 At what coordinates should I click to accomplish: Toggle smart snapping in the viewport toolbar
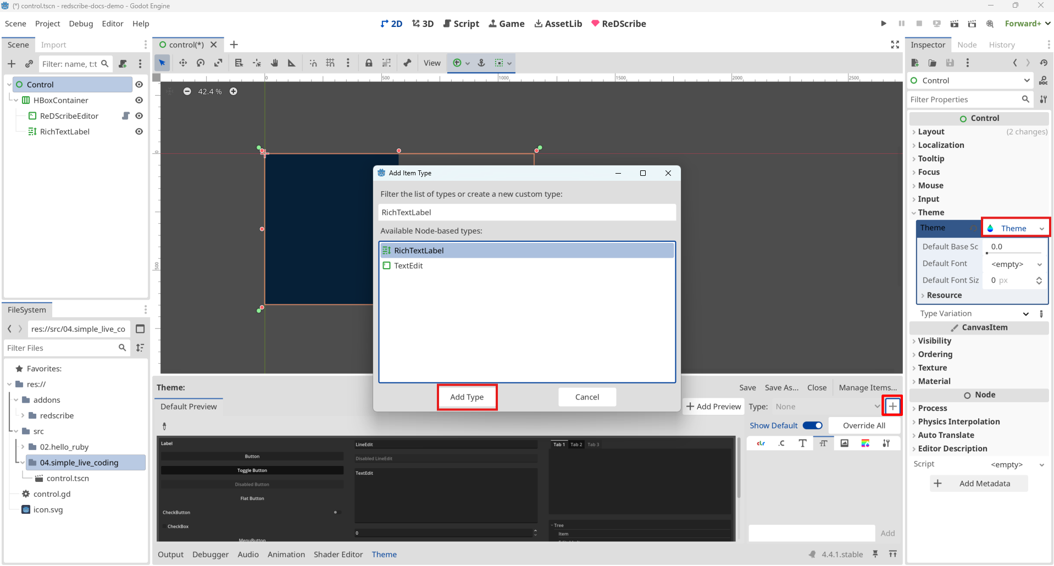pos(313,63)
